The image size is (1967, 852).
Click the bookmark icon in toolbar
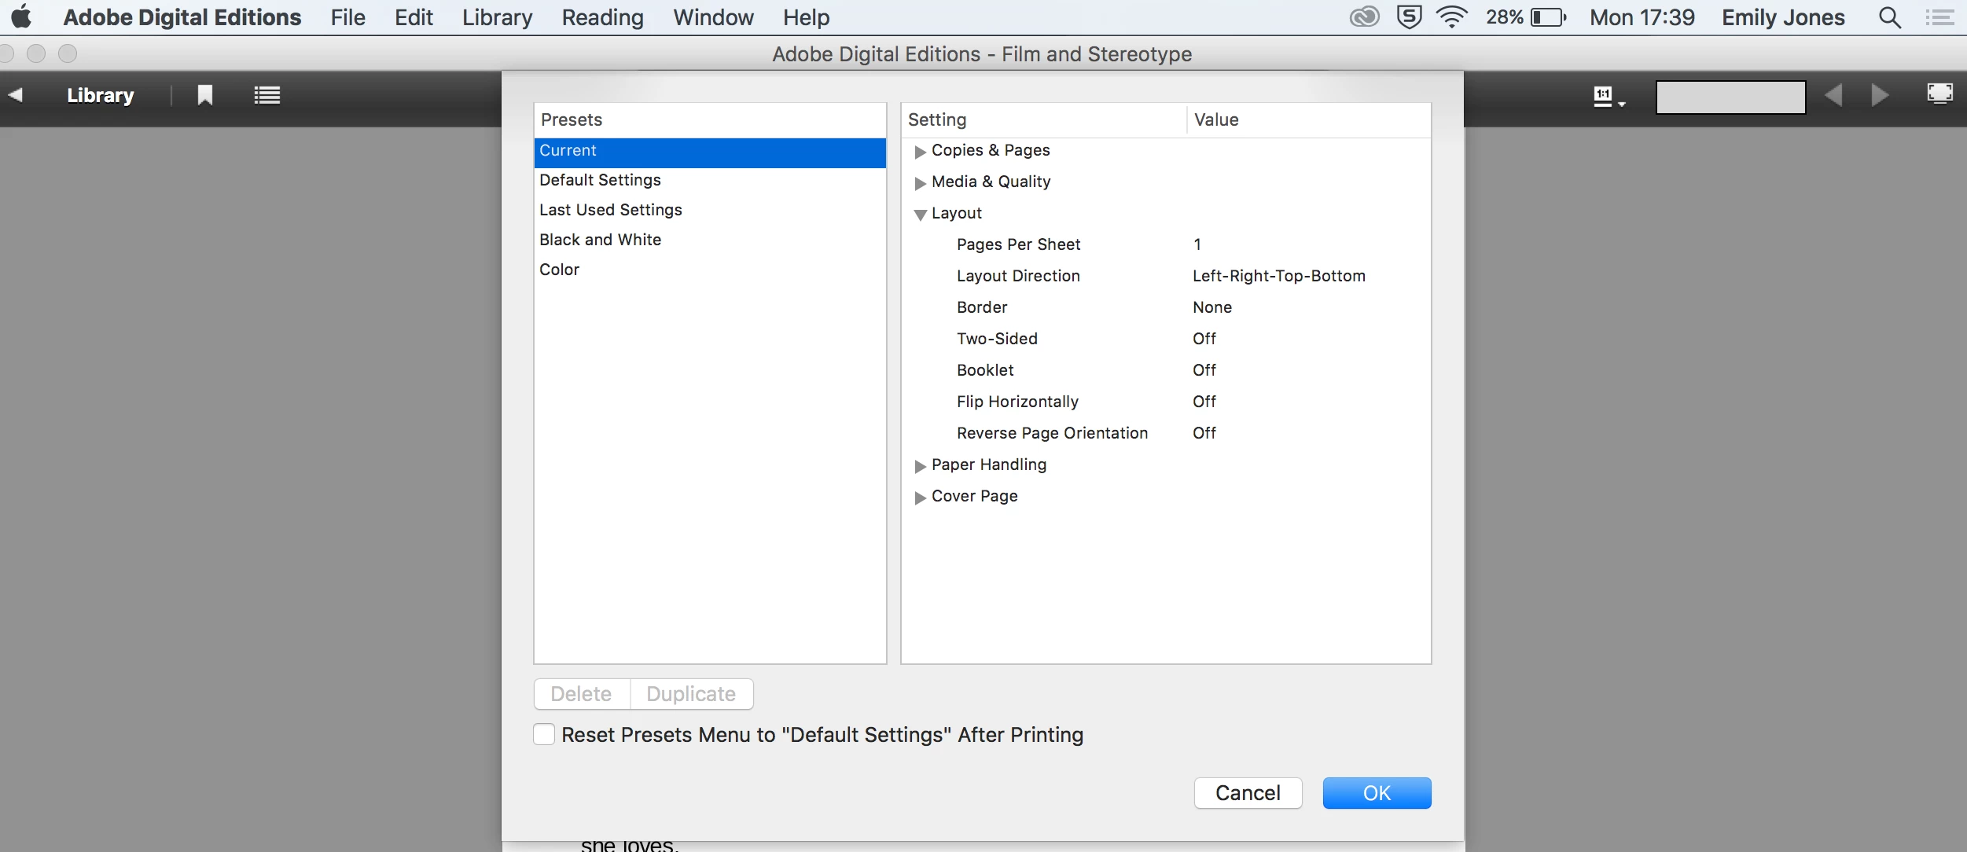[204, 95]
